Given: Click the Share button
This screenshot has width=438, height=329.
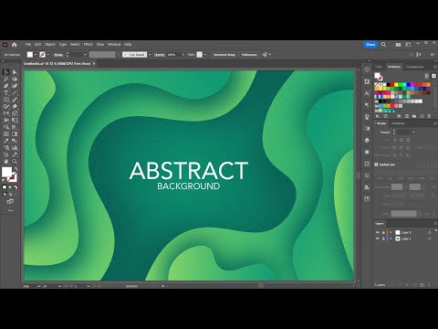Looking at the screenshot, I should click(x=370, y=45).
